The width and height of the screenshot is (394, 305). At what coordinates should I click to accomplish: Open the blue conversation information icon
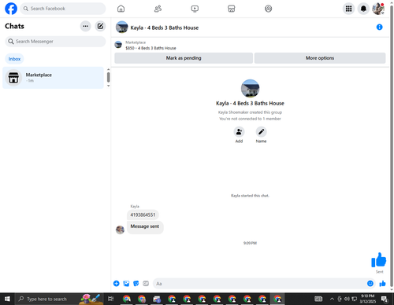point(379,27)
